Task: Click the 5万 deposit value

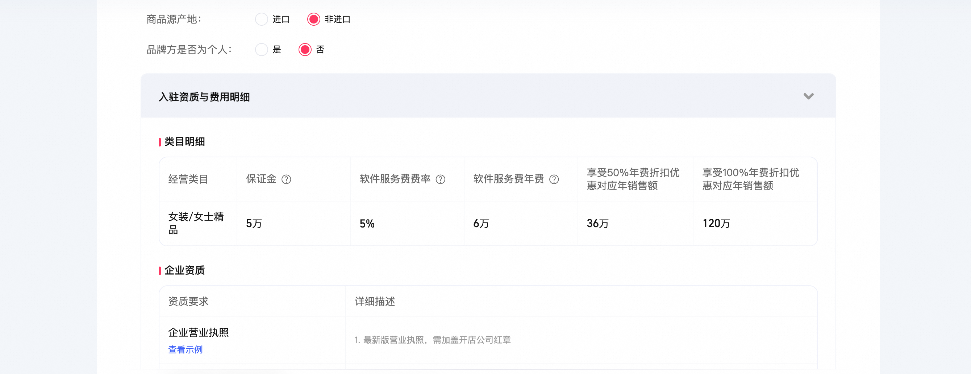Action: 254,224
